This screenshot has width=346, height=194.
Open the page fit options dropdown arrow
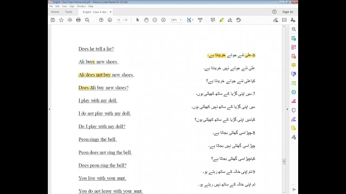point(192,20)
